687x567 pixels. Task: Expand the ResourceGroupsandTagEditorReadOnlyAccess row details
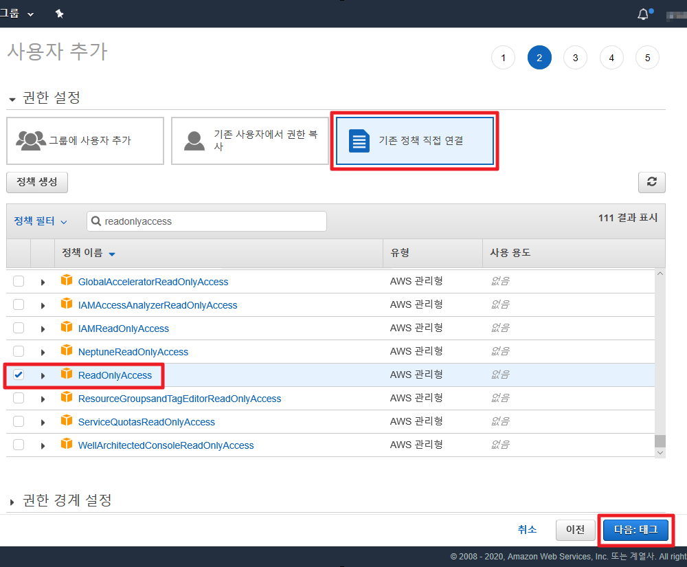(x=43, y=399)
